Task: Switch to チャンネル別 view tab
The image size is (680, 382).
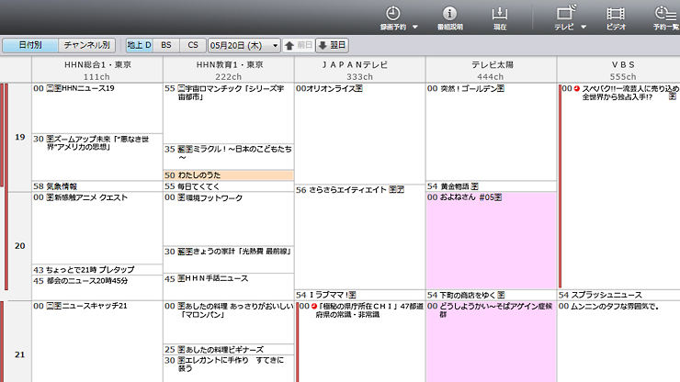Action: [85, 44]
